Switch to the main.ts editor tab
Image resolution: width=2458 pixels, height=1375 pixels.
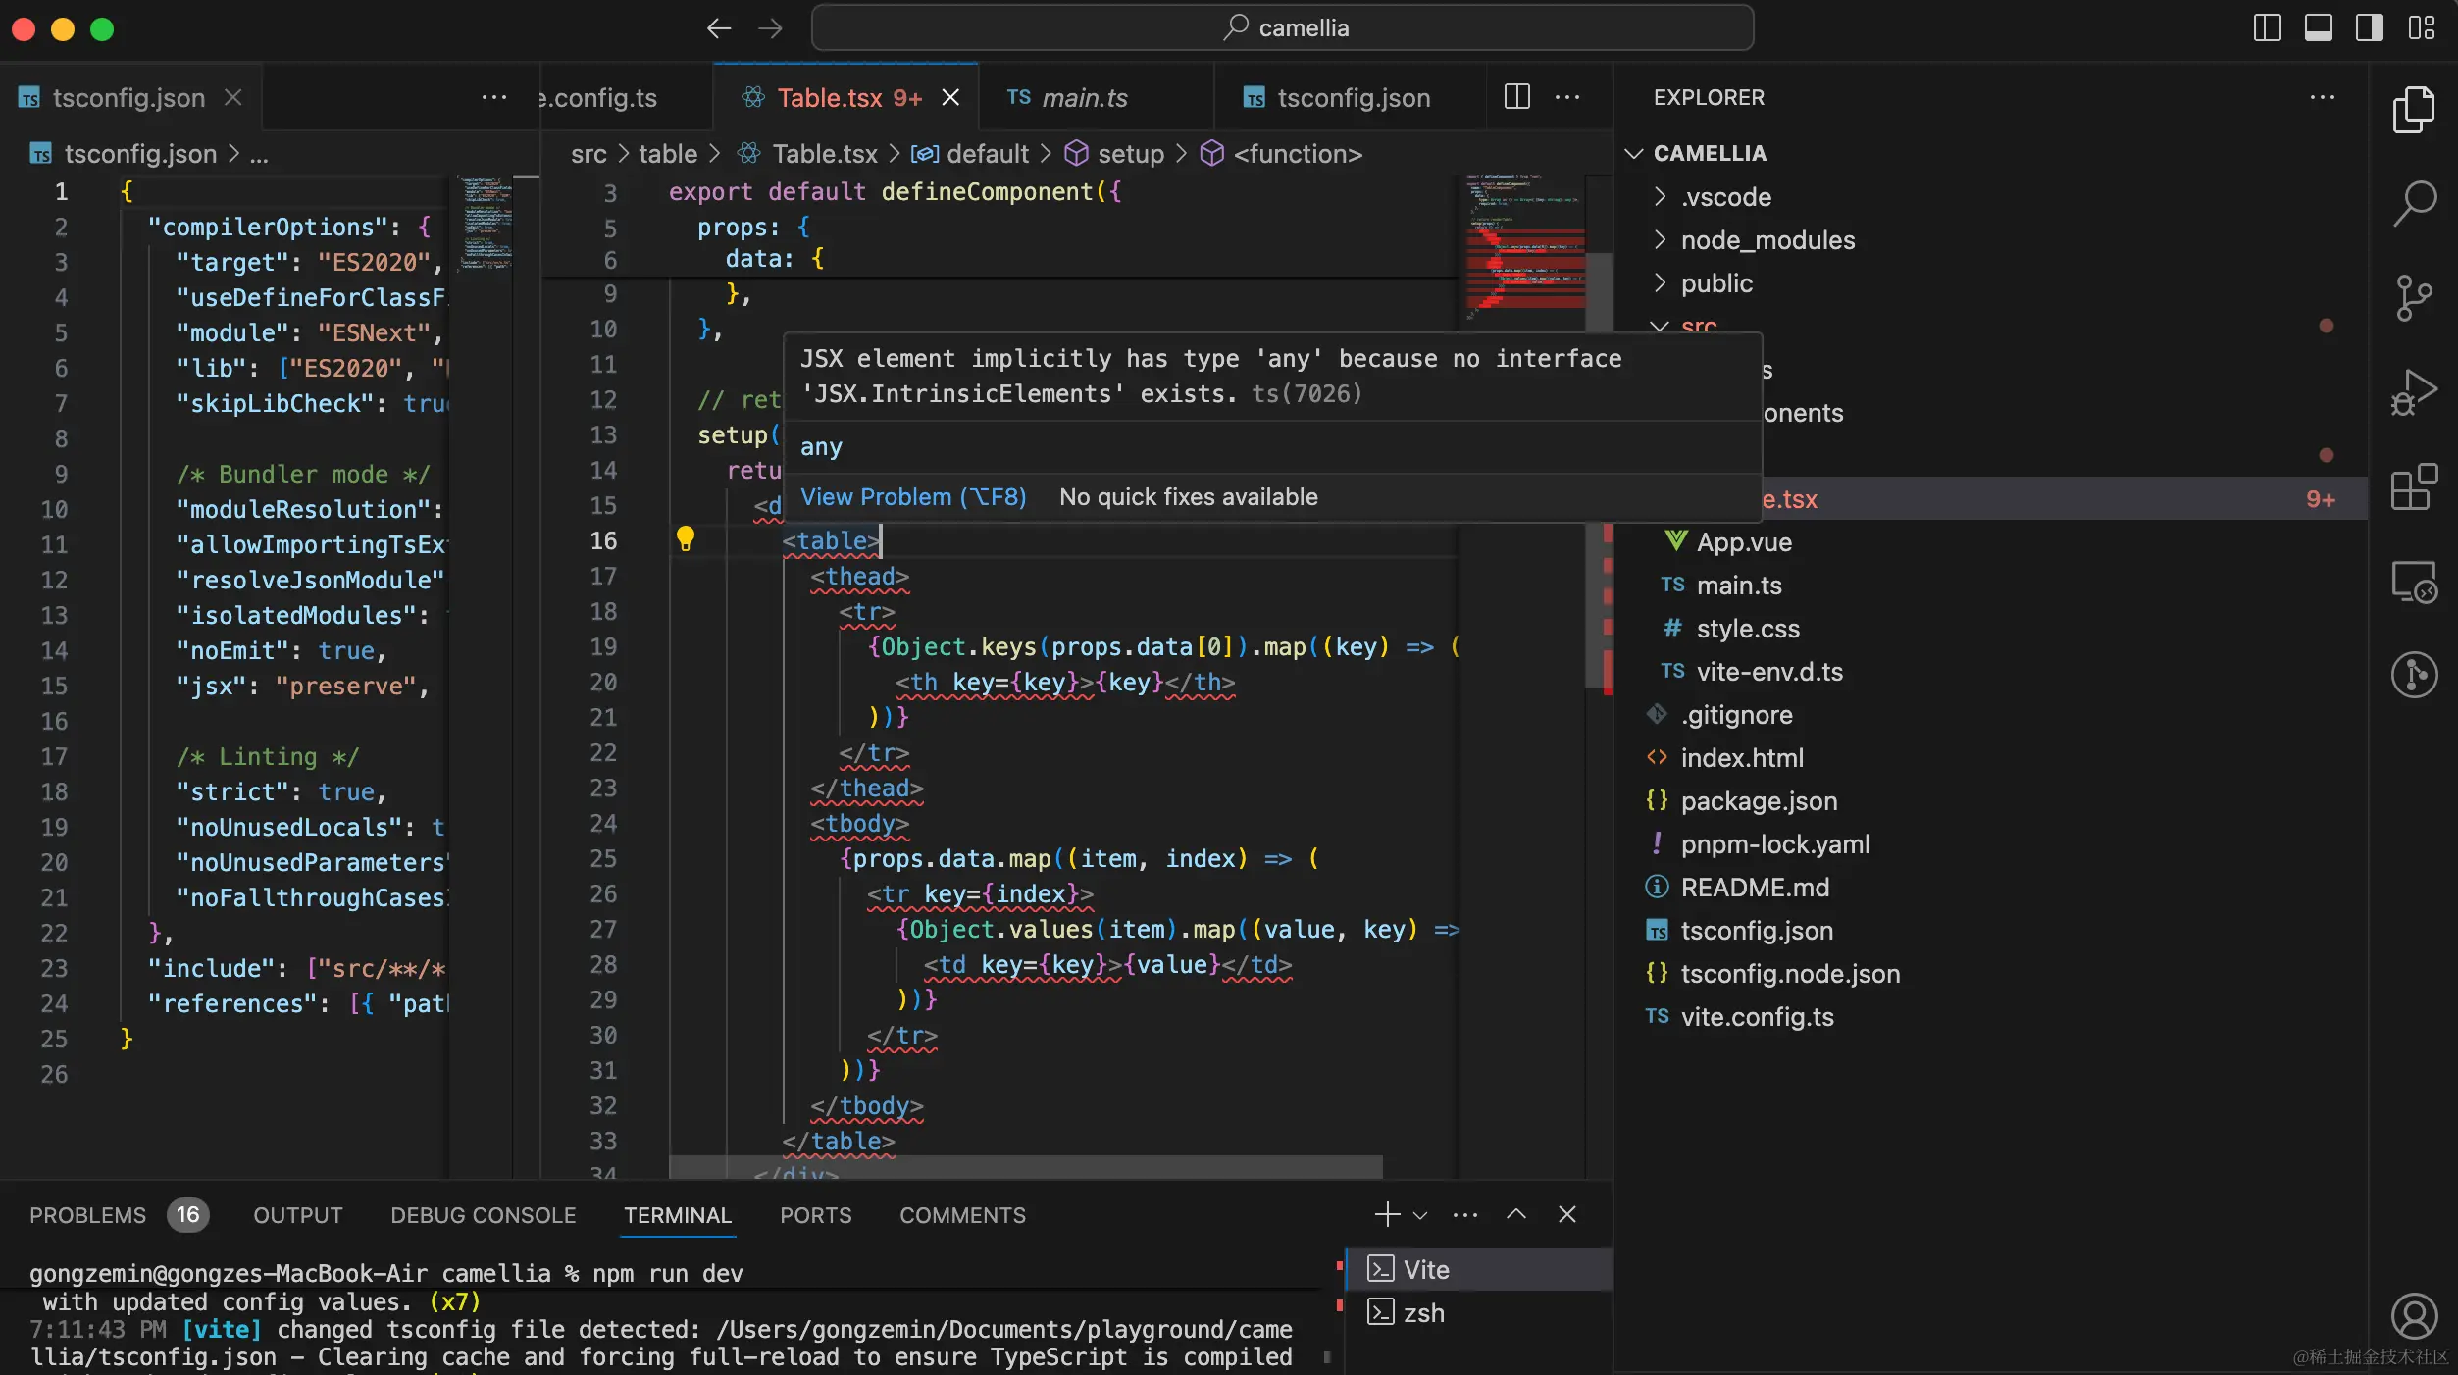(1084, 98)
